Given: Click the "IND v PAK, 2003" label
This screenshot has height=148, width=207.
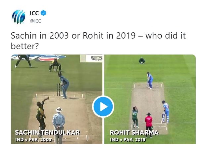Looking at the screenshot, I should (x=33, y=140).
